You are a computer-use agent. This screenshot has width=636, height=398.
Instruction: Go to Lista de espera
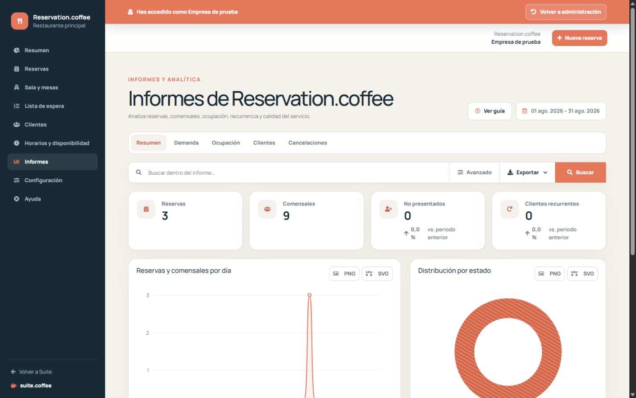[53, 106]
